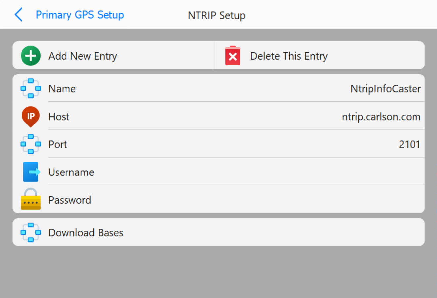Image resolution: width=437 pixels, height=298 pixels.
Task: Click the red trash Delete icon
Action: click(x=233, y=56)
